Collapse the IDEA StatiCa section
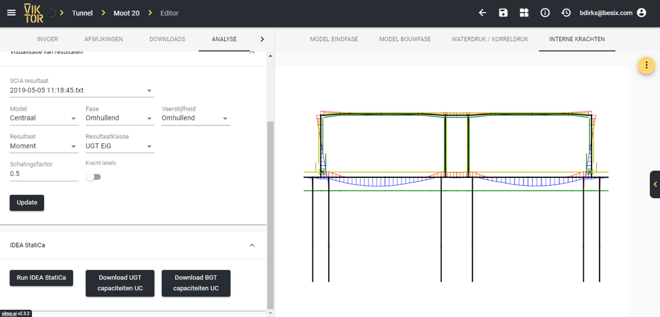 [252, 246]
